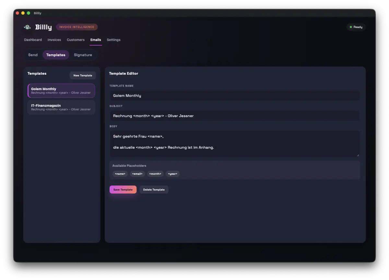This screenshot has width=389, height=280.
Task: Open the Customers tab
Action: (76, 40)
